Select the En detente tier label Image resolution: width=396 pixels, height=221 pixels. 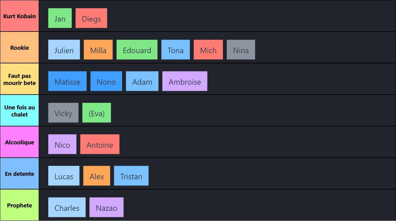point(19,174)
